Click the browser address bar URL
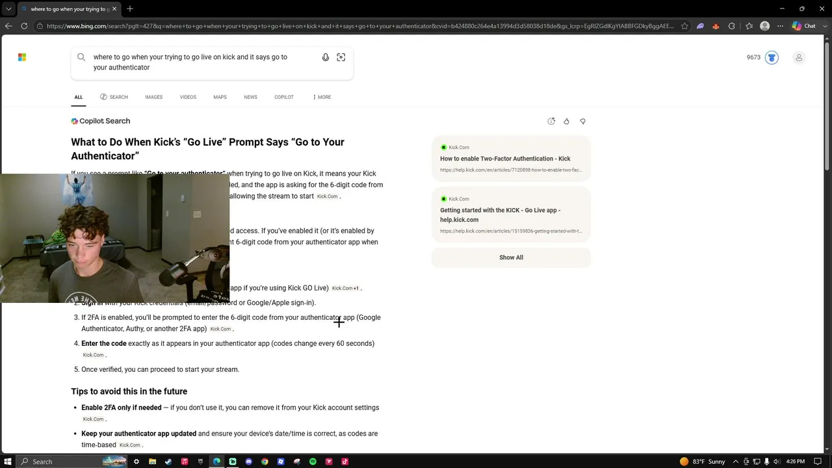Image resolution: width=832 pixels, height=468 pixels. point(360,26)
